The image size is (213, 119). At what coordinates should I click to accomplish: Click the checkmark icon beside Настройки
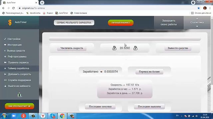(5, 39)
